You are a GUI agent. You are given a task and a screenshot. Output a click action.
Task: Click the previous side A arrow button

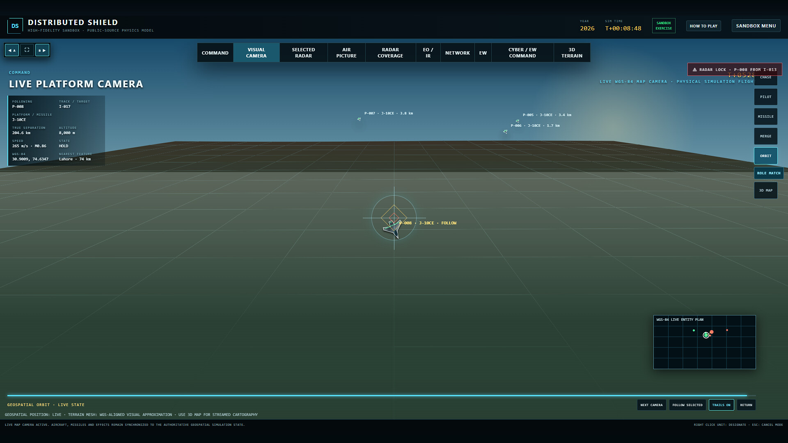point(12,50)
